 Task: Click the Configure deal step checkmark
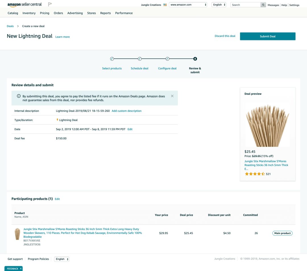tap(167, 59)
